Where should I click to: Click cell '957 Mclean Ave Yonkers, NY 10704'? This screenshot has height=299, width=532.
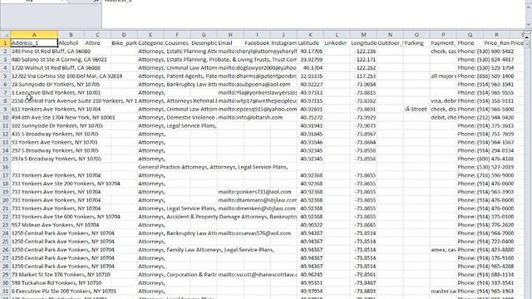pyautogui.click(x=34, y=225)
